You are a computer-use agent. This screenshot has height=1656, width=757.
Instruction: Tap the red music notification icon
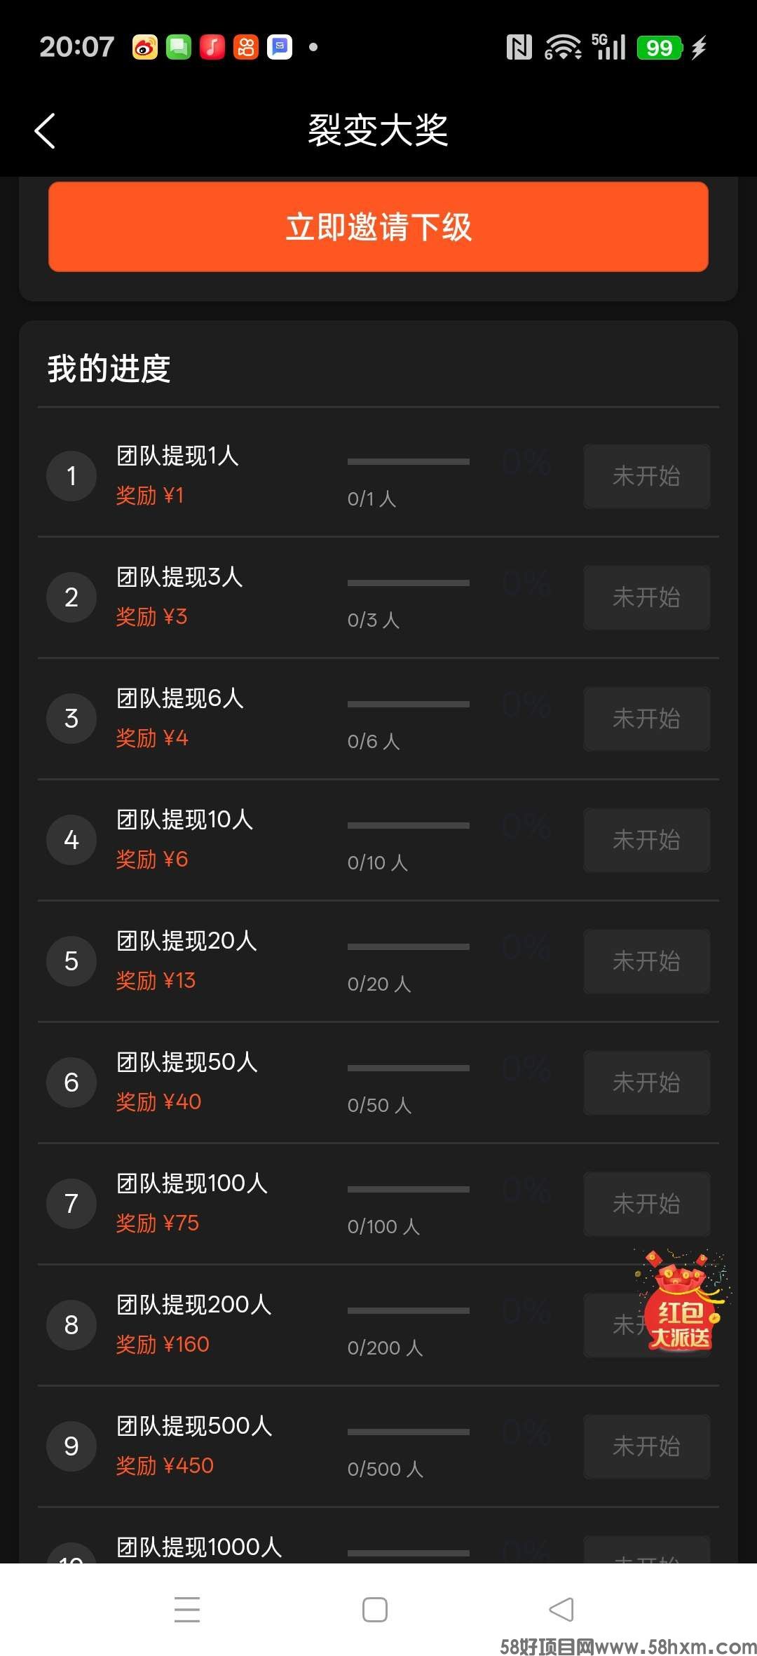tap(212, 48)
